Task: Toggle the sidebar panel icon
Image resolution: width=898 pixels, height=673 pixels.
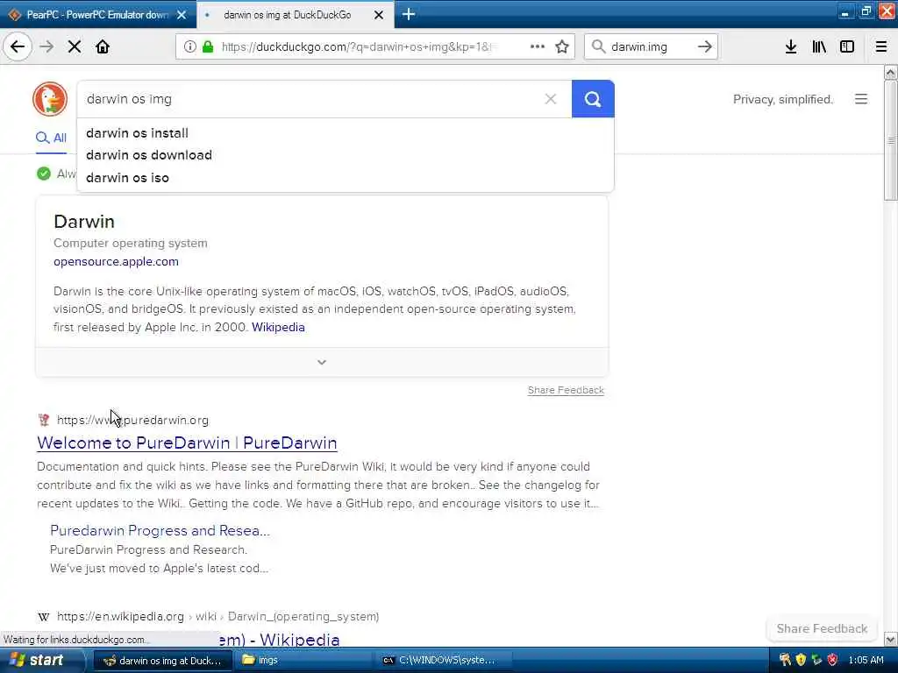Action: click(x=847, y=46)
